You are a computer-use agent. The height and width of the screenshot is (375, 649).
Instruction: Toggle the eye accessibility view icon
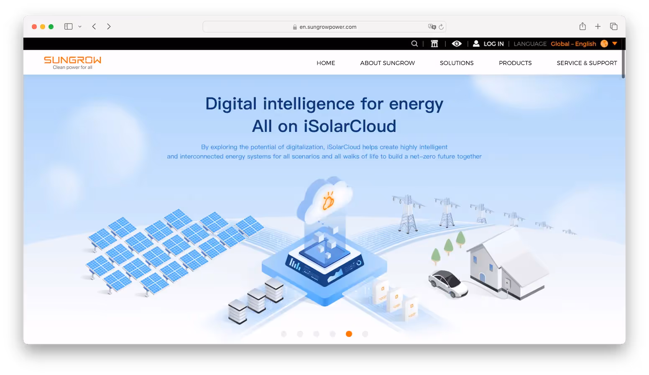[x=457, y=44]
